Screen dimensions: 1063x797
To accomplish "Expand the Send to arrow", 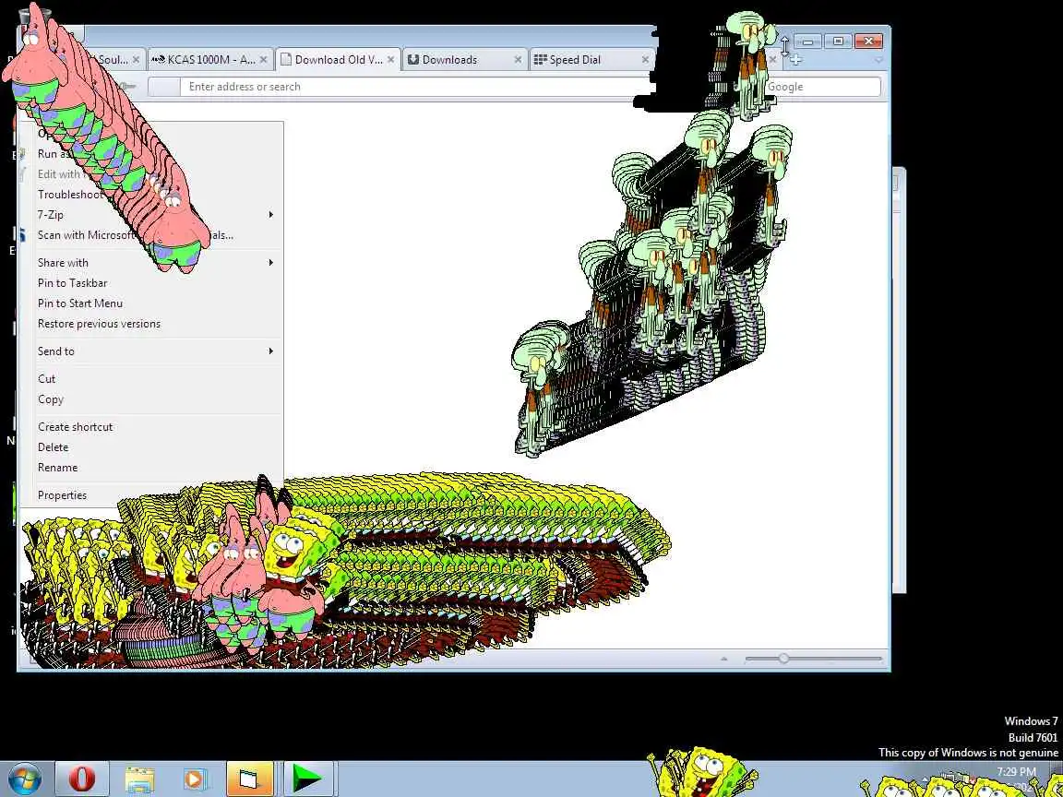I will click(270, 351).
